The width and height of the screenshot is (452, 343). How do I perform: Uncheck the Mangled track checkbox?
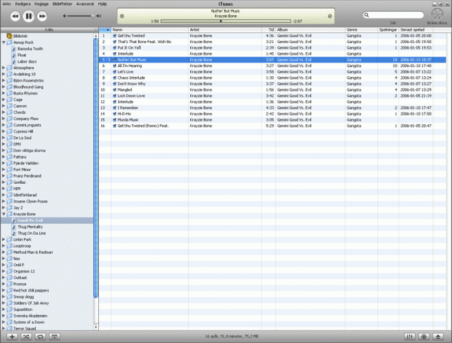[x=115, y=90]
